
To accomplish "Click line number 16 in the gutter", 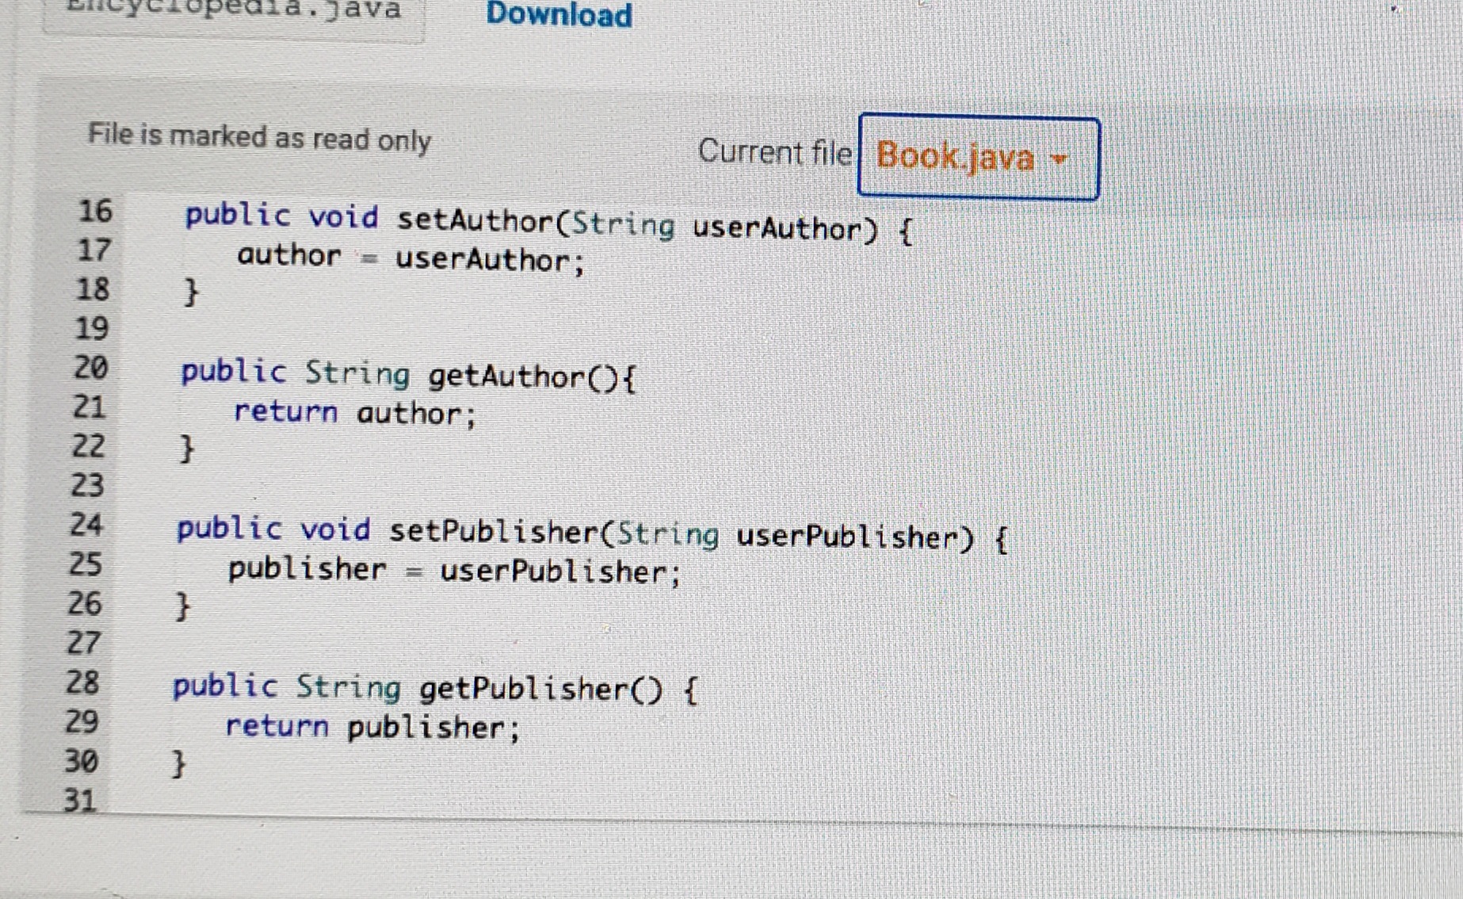I will pyautogui.click(x=94, y=212).
